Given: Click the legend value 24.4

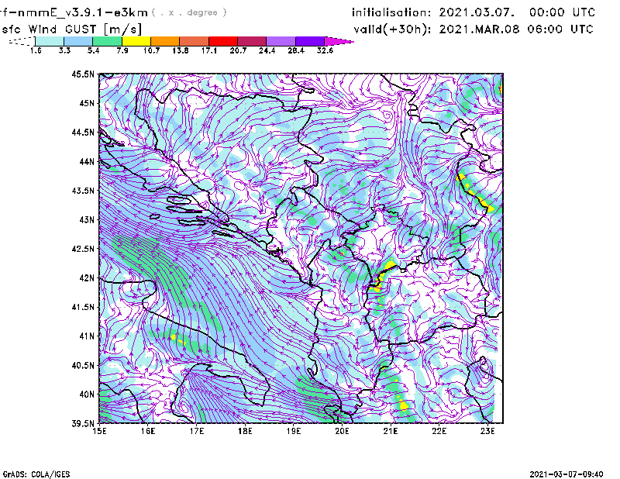Looking at the screenshot, I should [x=267, y=50].
